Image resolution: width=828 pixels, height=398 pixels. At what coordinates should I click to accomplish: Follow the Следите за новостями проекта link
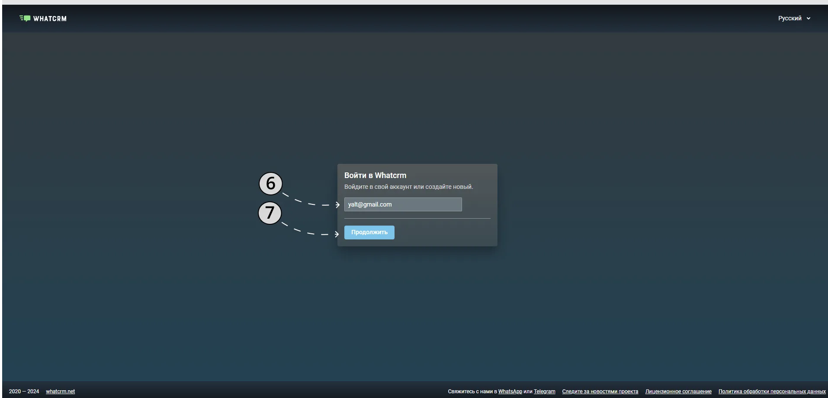(600, 392)
